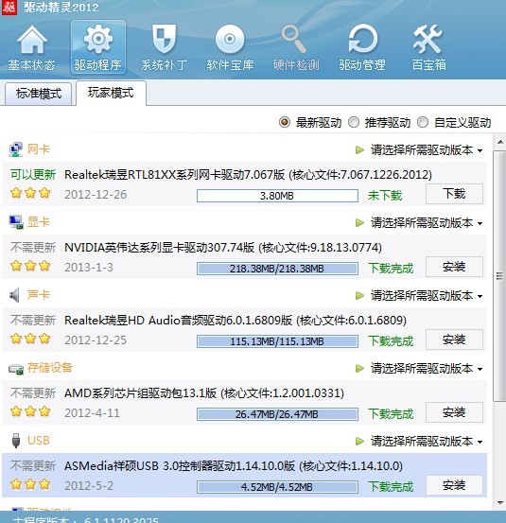Click the 网卡 network category icon
506x523 pixels.
(x=16, y=149)
